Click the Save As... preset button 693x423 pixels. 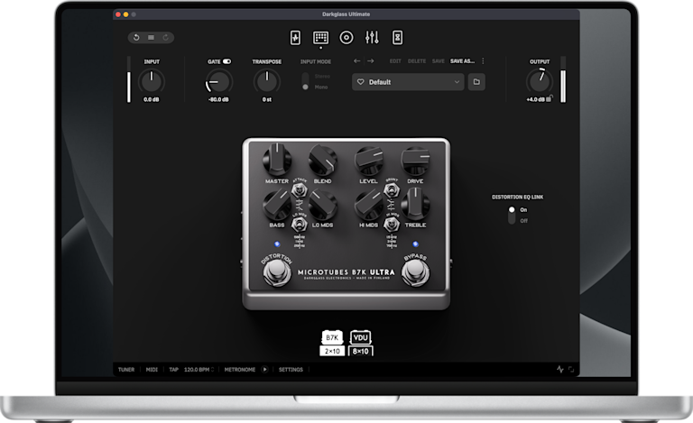pos(462,61)
